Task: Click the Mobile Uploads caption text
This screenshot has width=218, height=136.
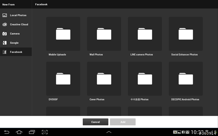Action: (57, 54)
